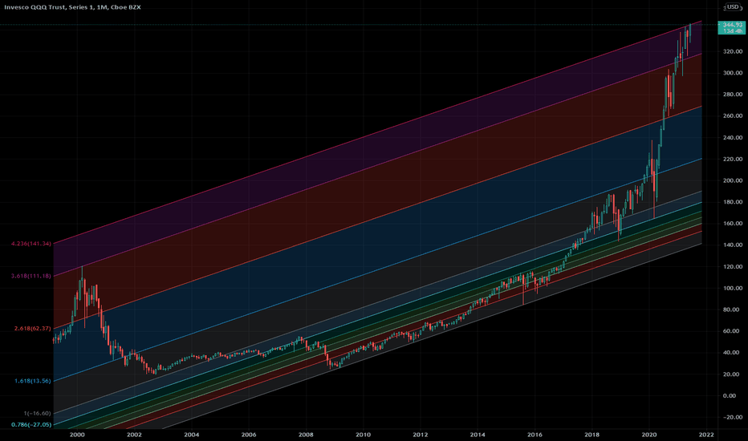
Task: Select the current price label 344.93
Action: (x=732, y=25)
